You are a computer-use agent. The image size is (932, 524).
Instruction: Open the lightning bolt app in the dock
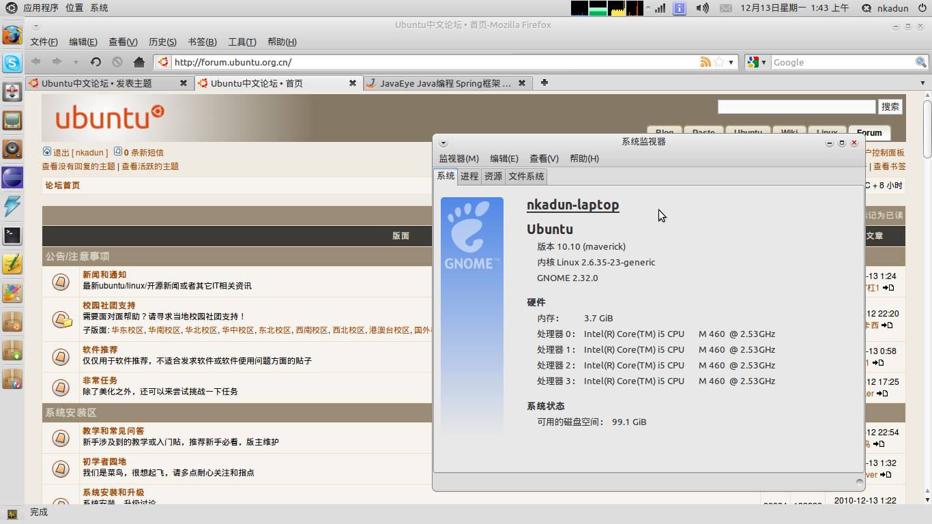(x=12, y=206)
